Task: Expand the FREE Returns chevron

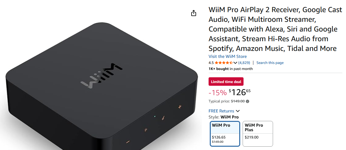Action: 238,111
